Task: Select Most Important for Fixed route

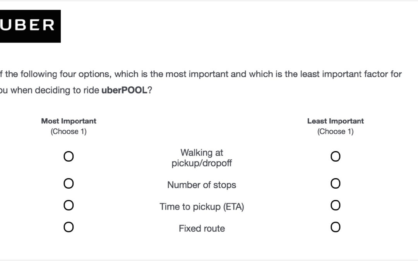Action: (69, 227)
